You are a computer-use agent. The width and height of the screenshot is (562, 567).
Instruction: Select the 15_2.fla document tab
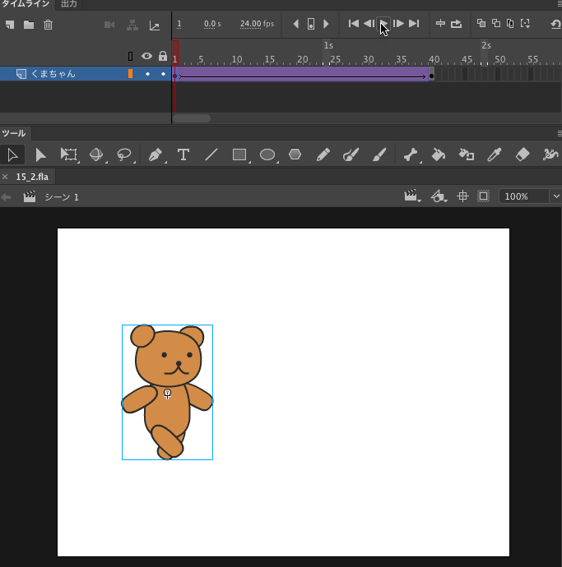[x=32, y=177]
